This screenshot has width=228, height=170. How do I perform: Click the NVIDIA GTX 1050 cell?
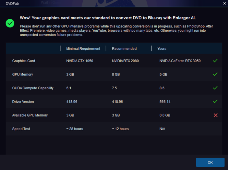coord(80,61)
